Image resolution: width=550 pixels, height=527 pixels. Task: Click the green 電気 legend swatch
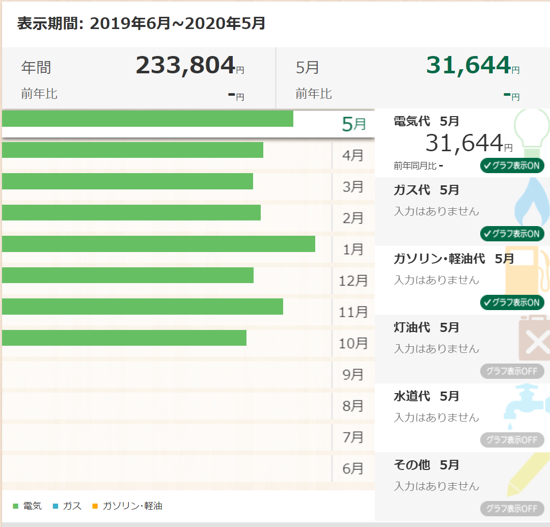point(15,506)
